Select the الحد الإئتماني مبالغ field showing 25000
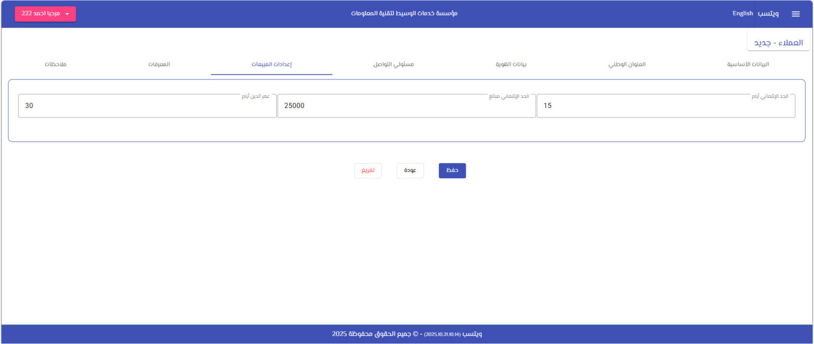814x344 pixels. [406, 105]
